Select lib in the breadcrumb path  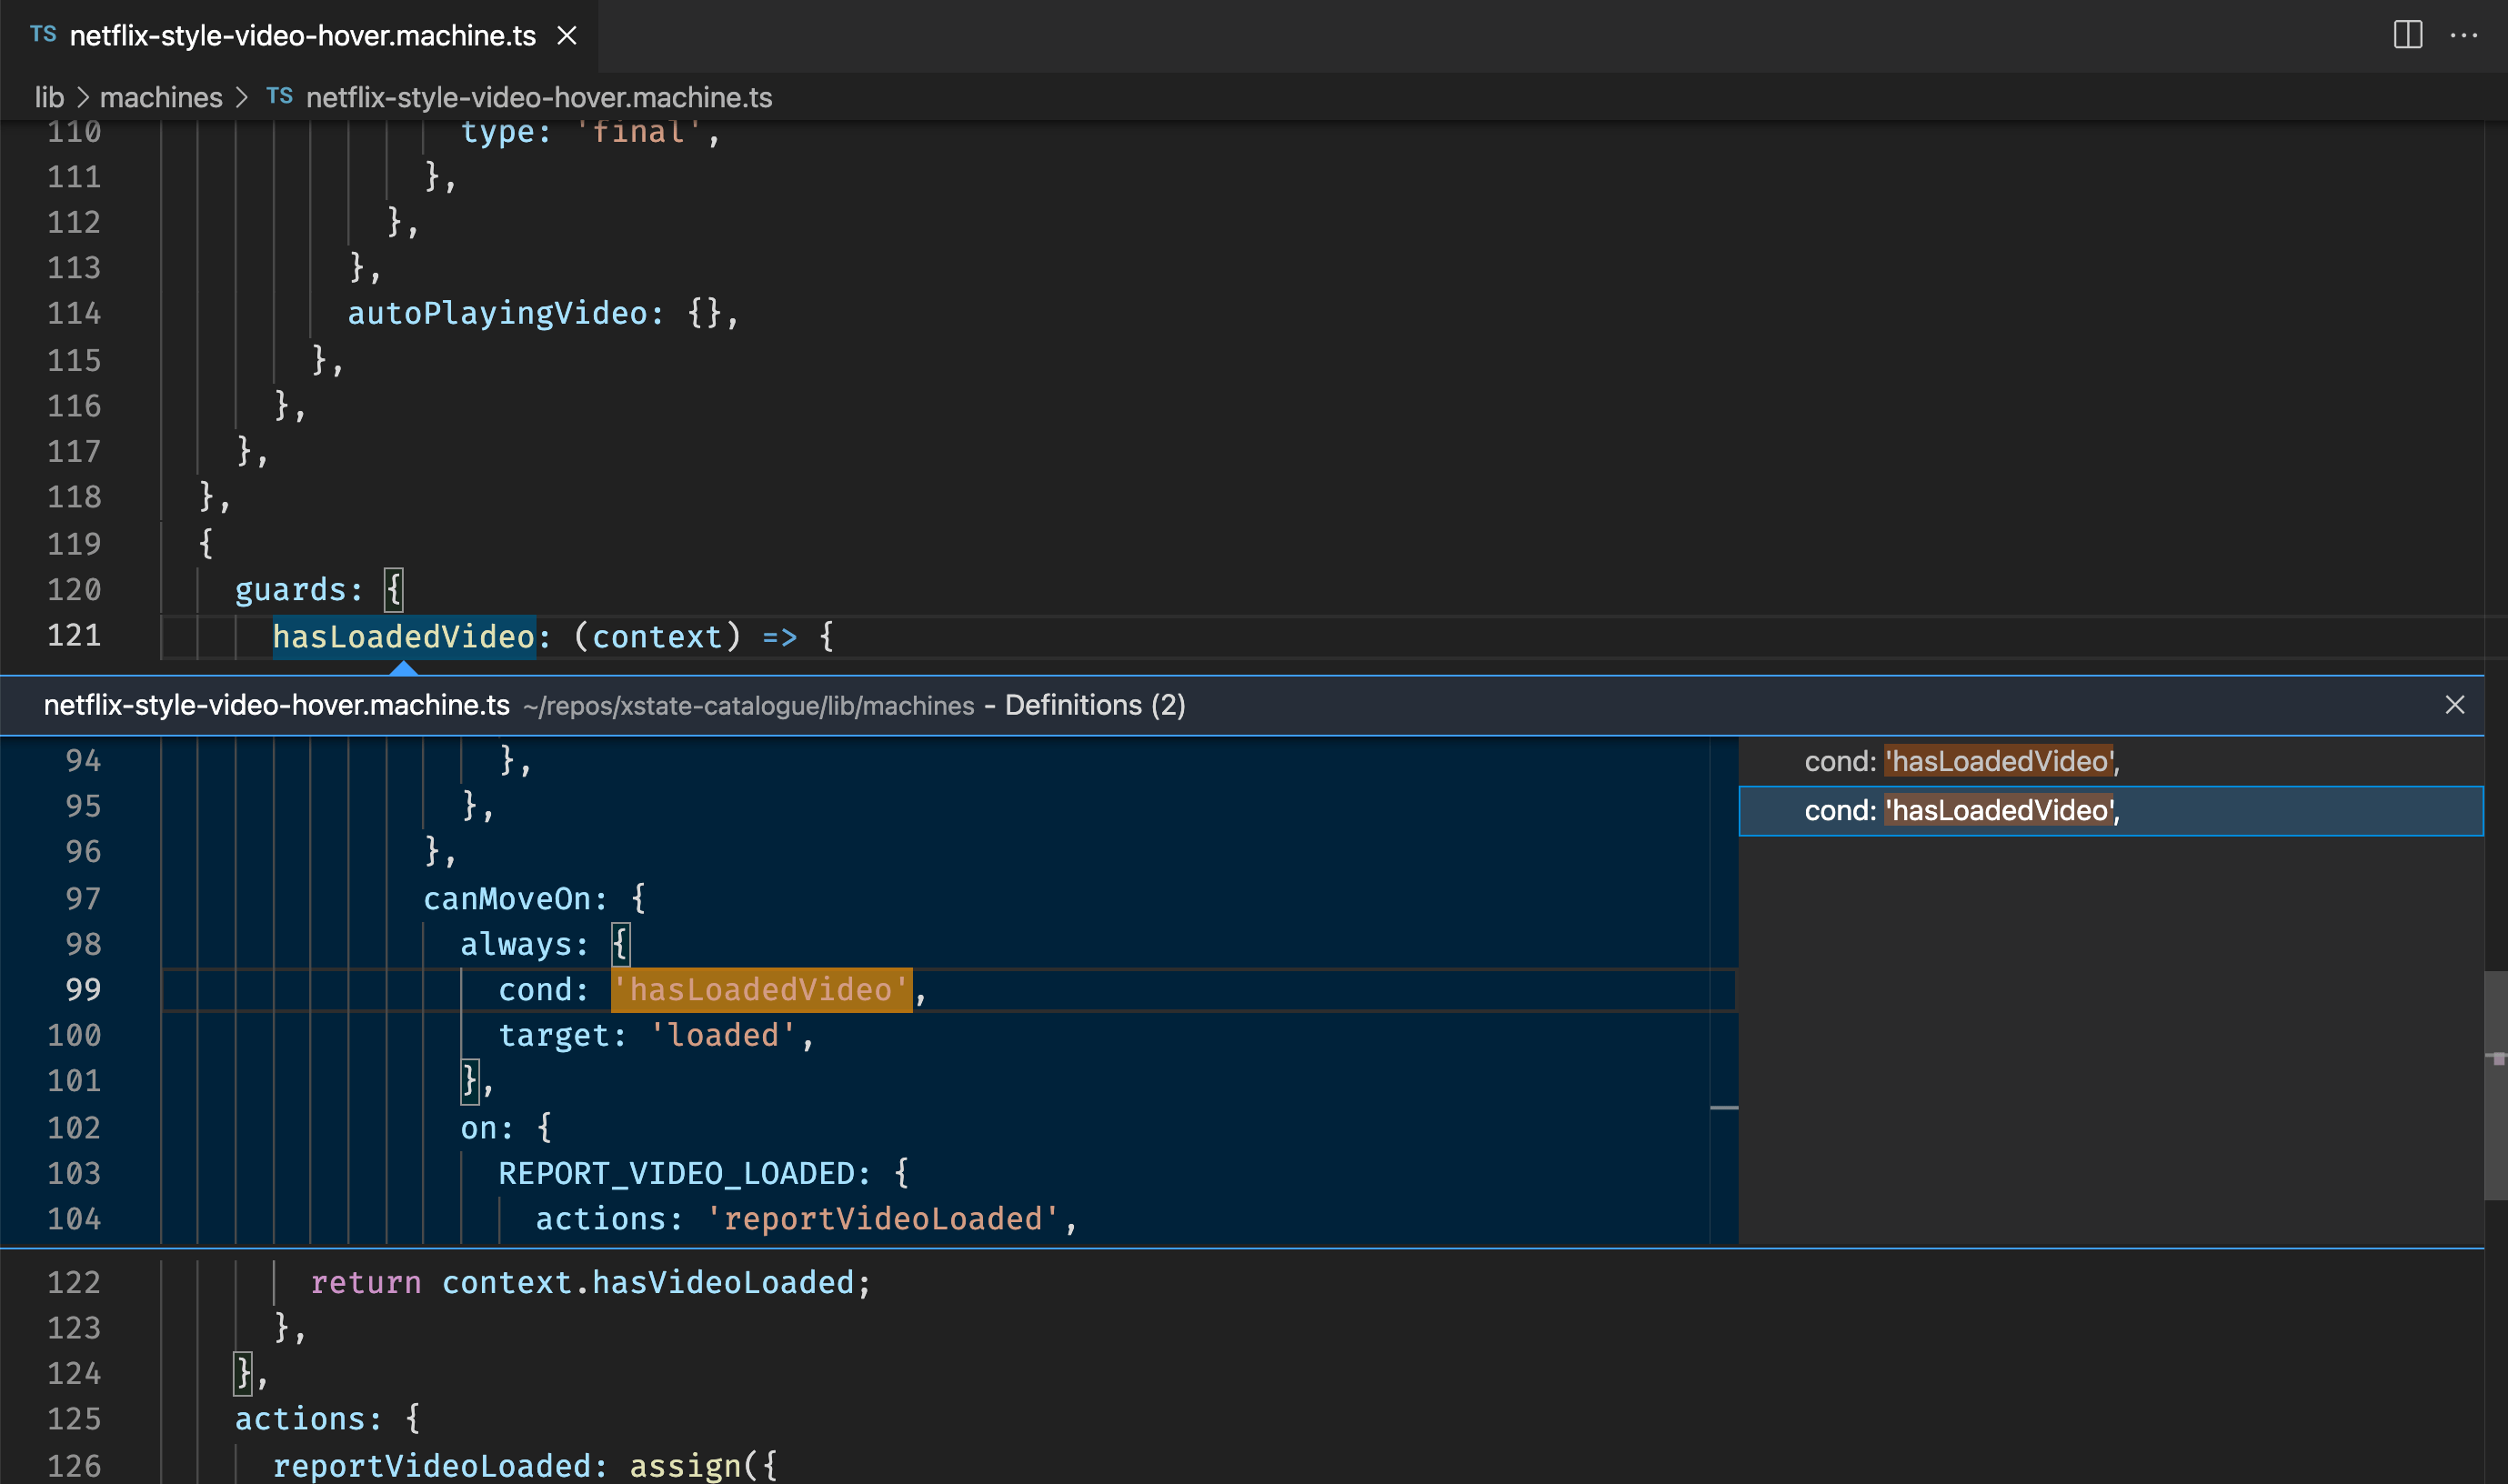(x=49, y=96)
